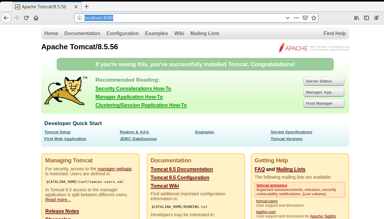Open Documentation in the navigation bar
The height and width of the screenshot is (219, 384).
coord(82,33)
